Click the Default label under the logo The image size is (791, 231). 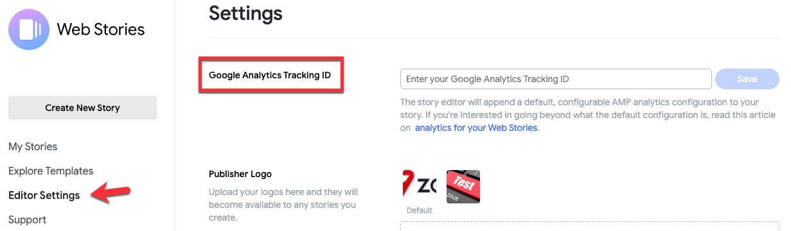[420, 210]
